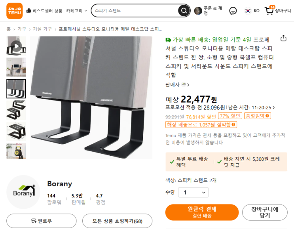Click the Temu logo
This screenshot has height=229, width=294.
pyautogui.click(x=14, y=11)
